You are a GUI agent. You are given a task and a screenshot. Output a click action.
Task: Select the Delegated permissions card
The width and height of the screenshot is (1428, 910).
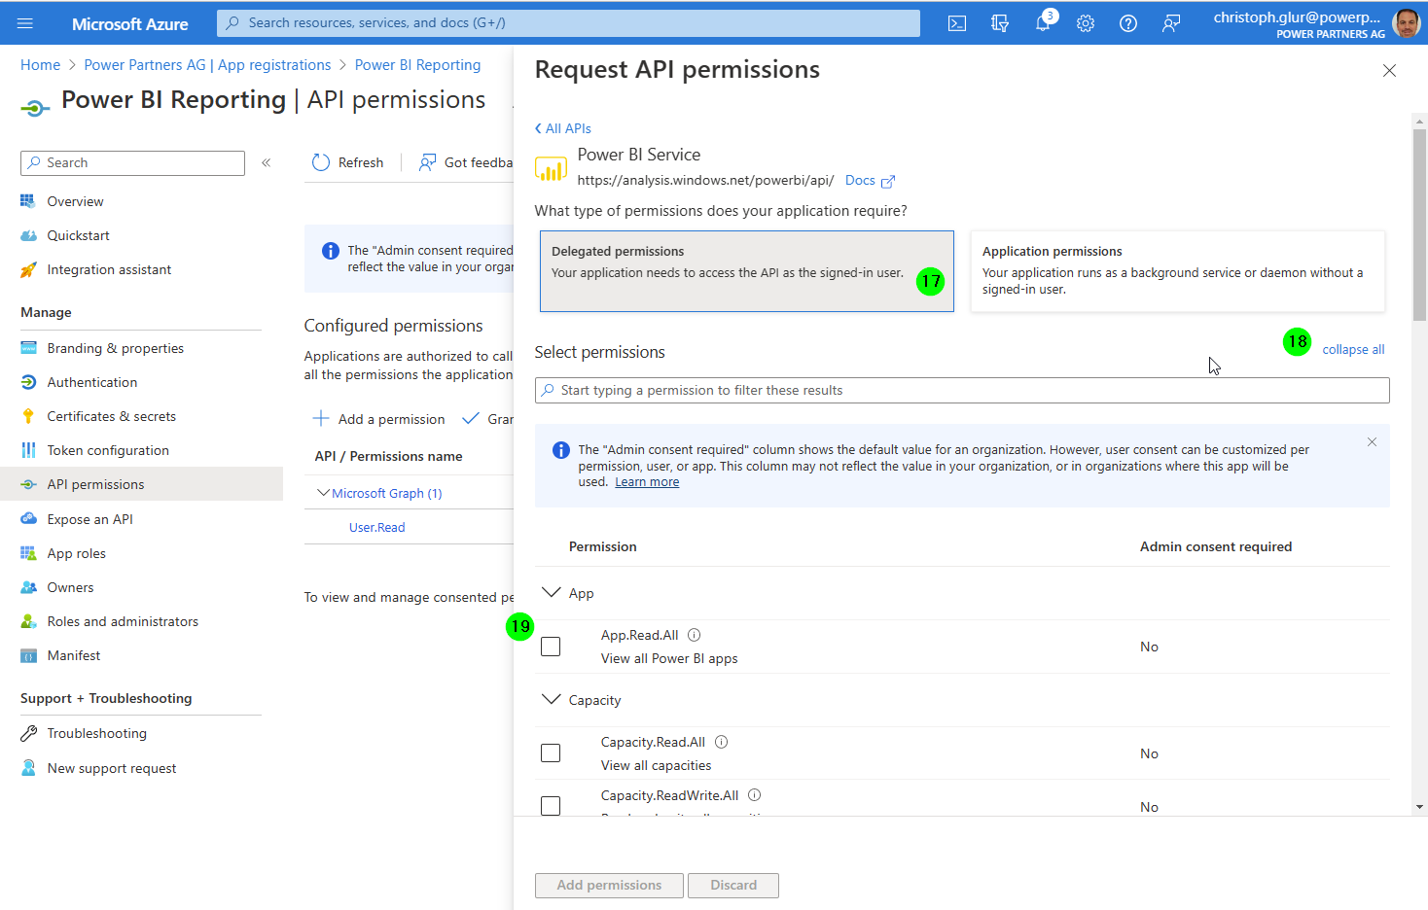[x=747, y=271]
